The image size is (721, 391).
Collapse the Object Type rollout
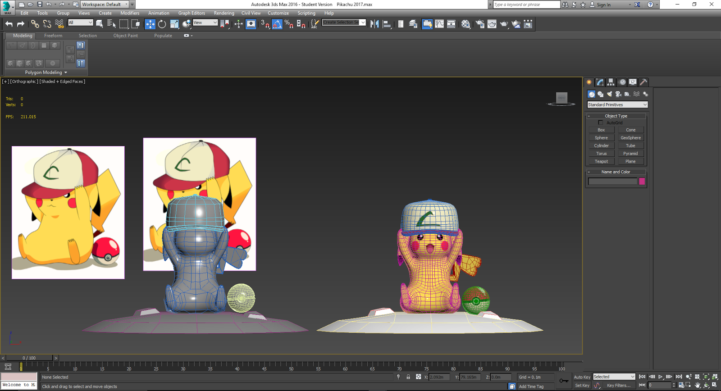click(x=616, y=116)
